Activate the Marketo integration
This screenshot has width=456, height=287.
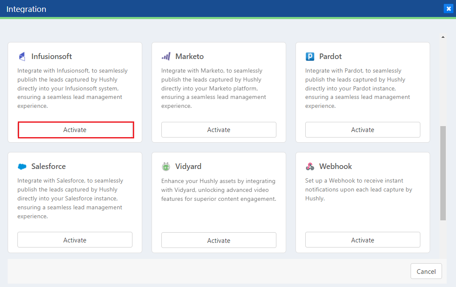(x=219, y=129)
